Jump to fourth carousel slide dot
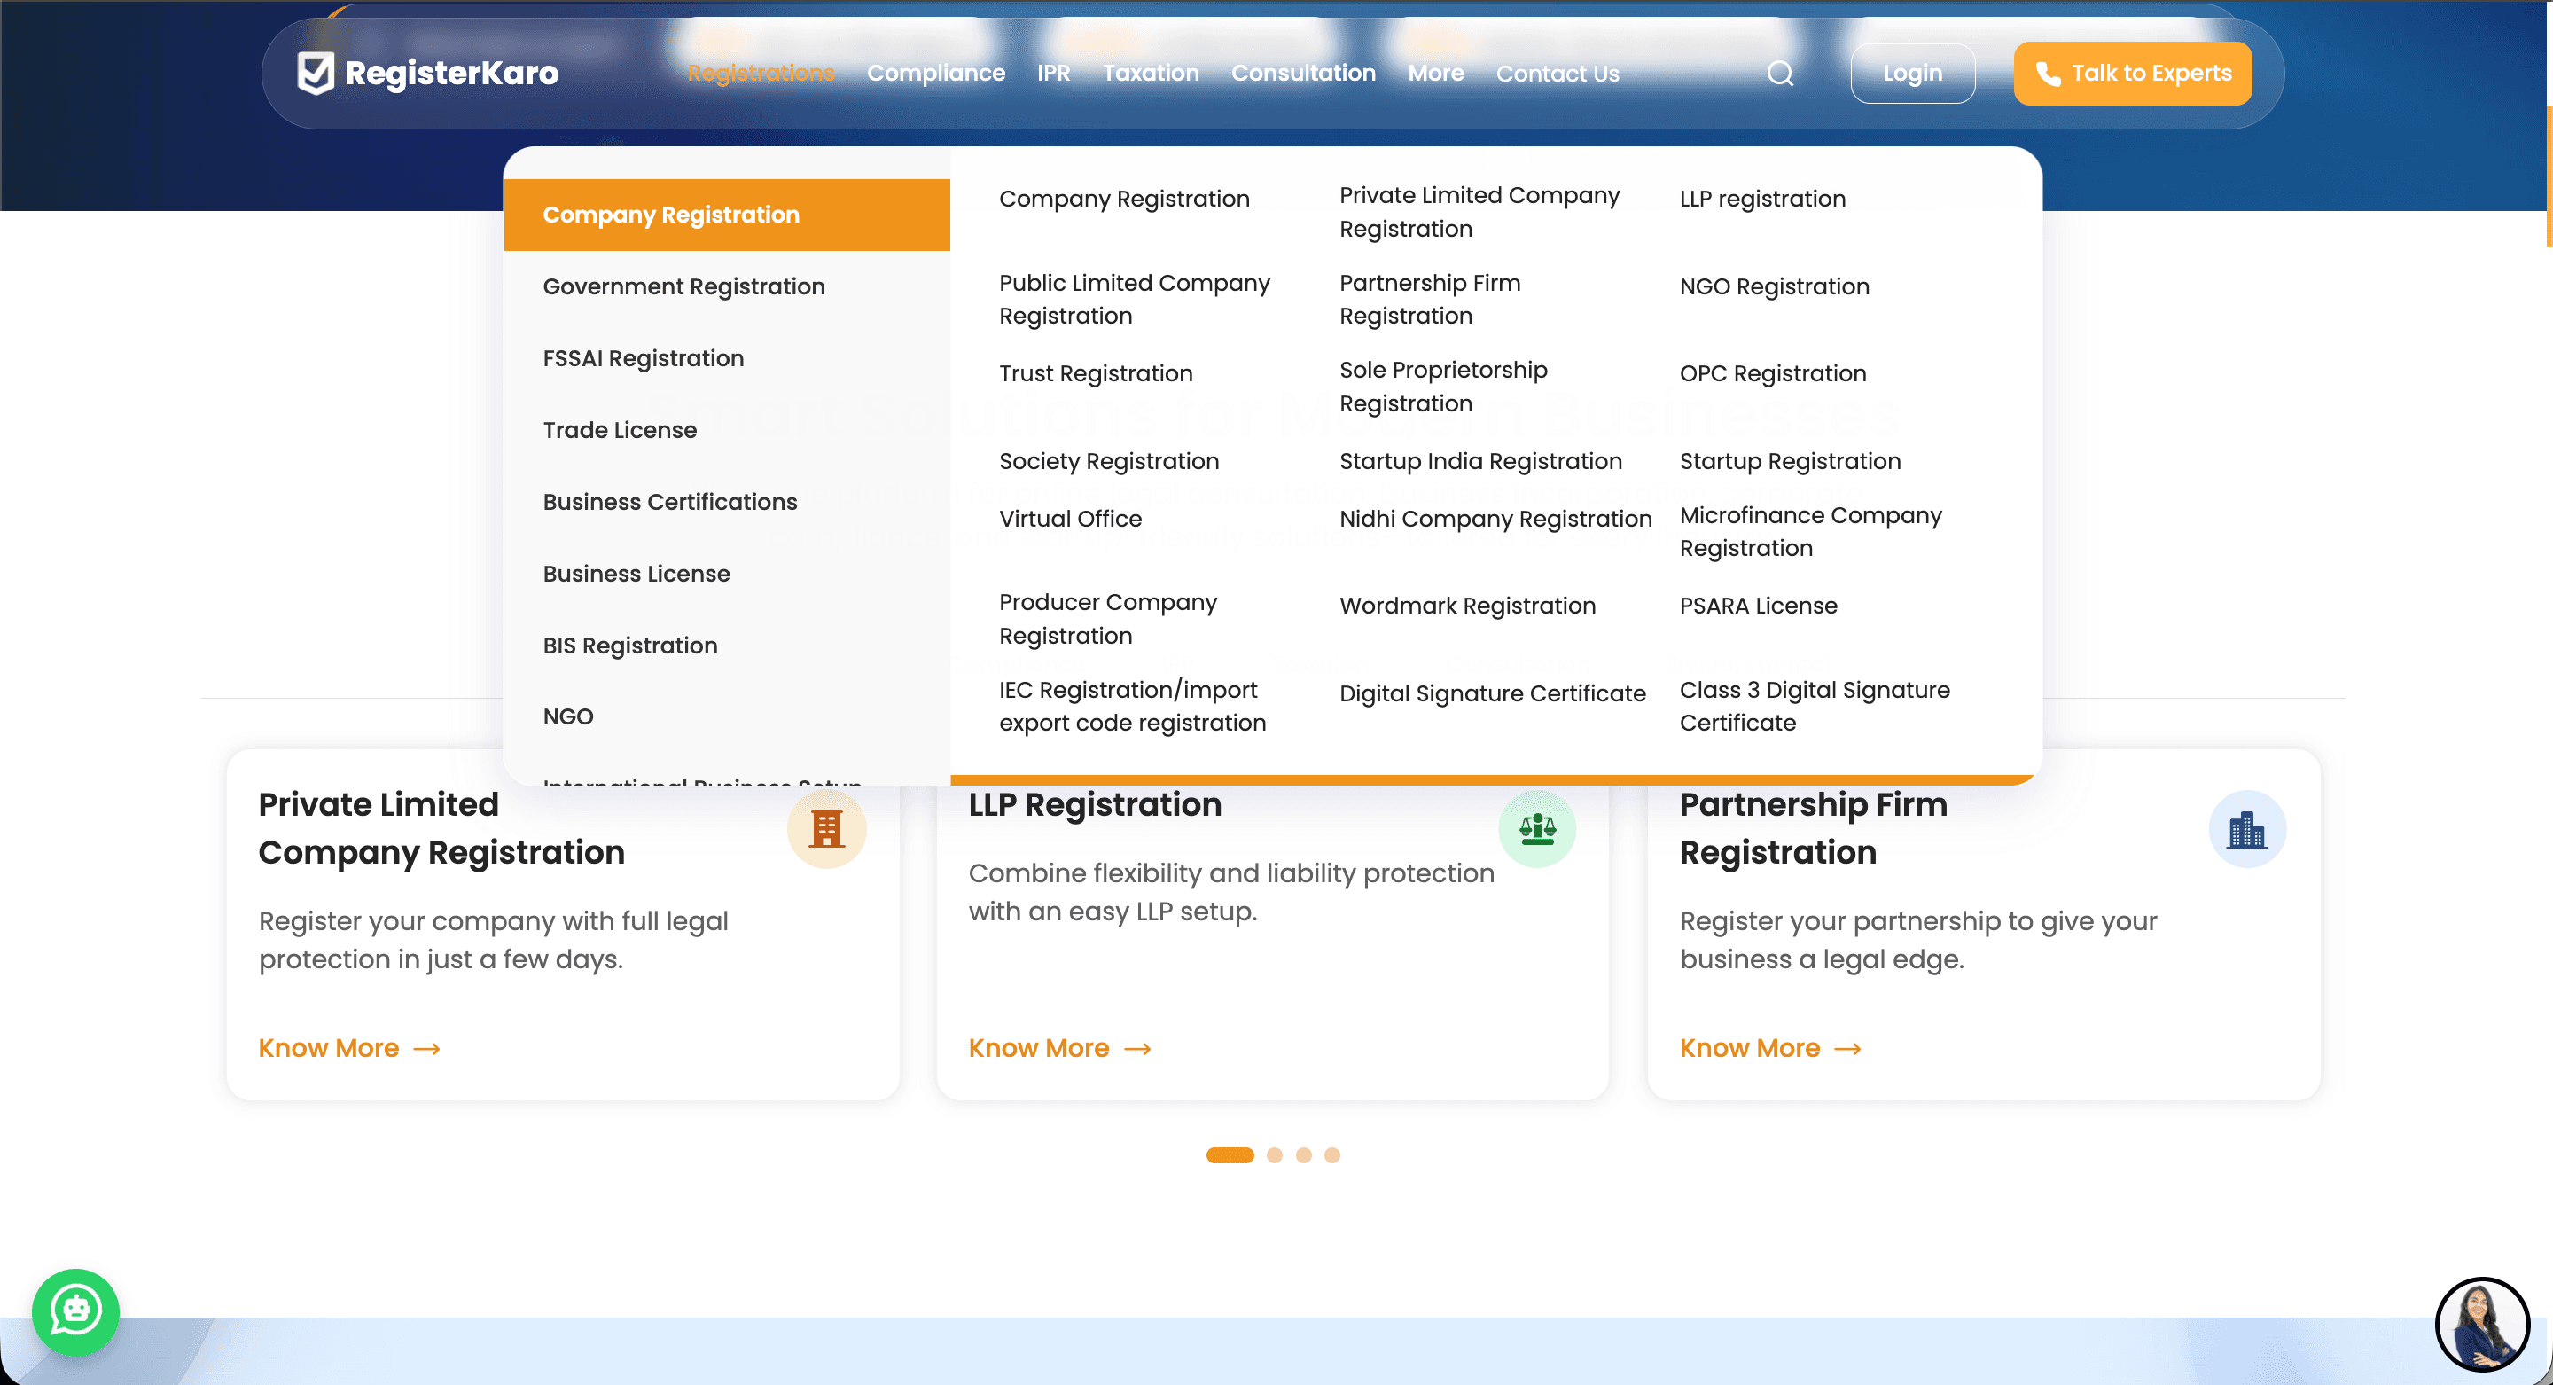The image size is (2553, 1385). [1332, 1155]
